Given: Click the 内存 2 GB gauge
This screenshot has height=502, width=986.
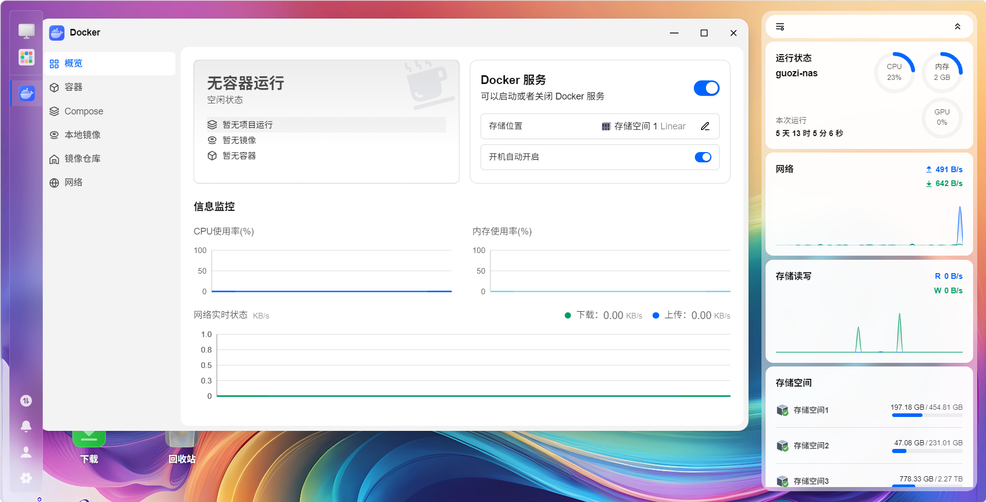Looking at the screenshot, I should click(x=942, y=72).
